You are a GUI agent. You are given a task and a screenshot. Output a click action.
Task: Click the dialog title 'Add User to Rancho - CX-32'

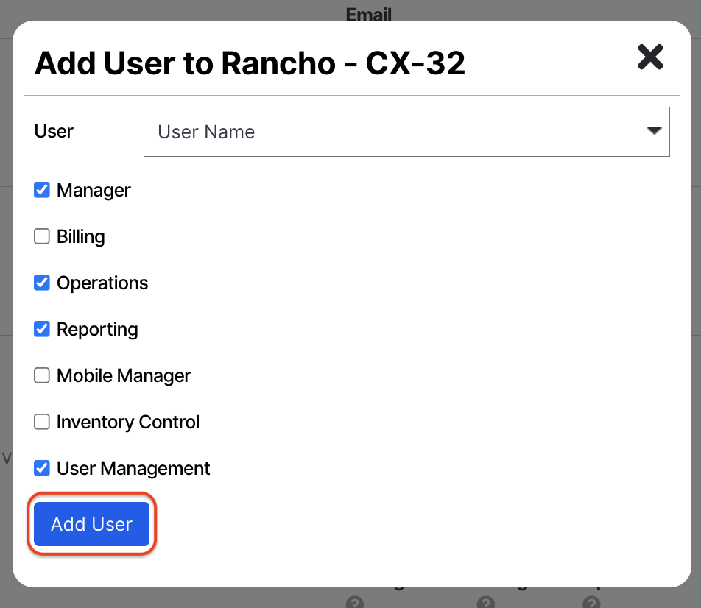coord(250,63)
